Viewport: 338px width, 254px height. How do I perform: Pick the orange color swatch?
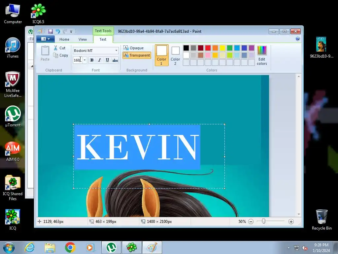(215, 48)
